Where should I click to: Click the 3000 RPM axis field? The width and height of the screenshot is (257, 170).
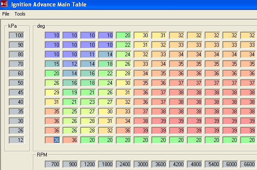[141, 164]
